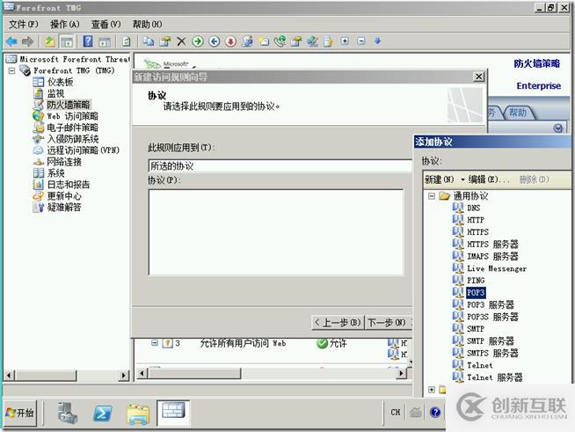Open 疑难解答 tree node
The height and width of the screenshot is (432, 575).
[64, 207]
